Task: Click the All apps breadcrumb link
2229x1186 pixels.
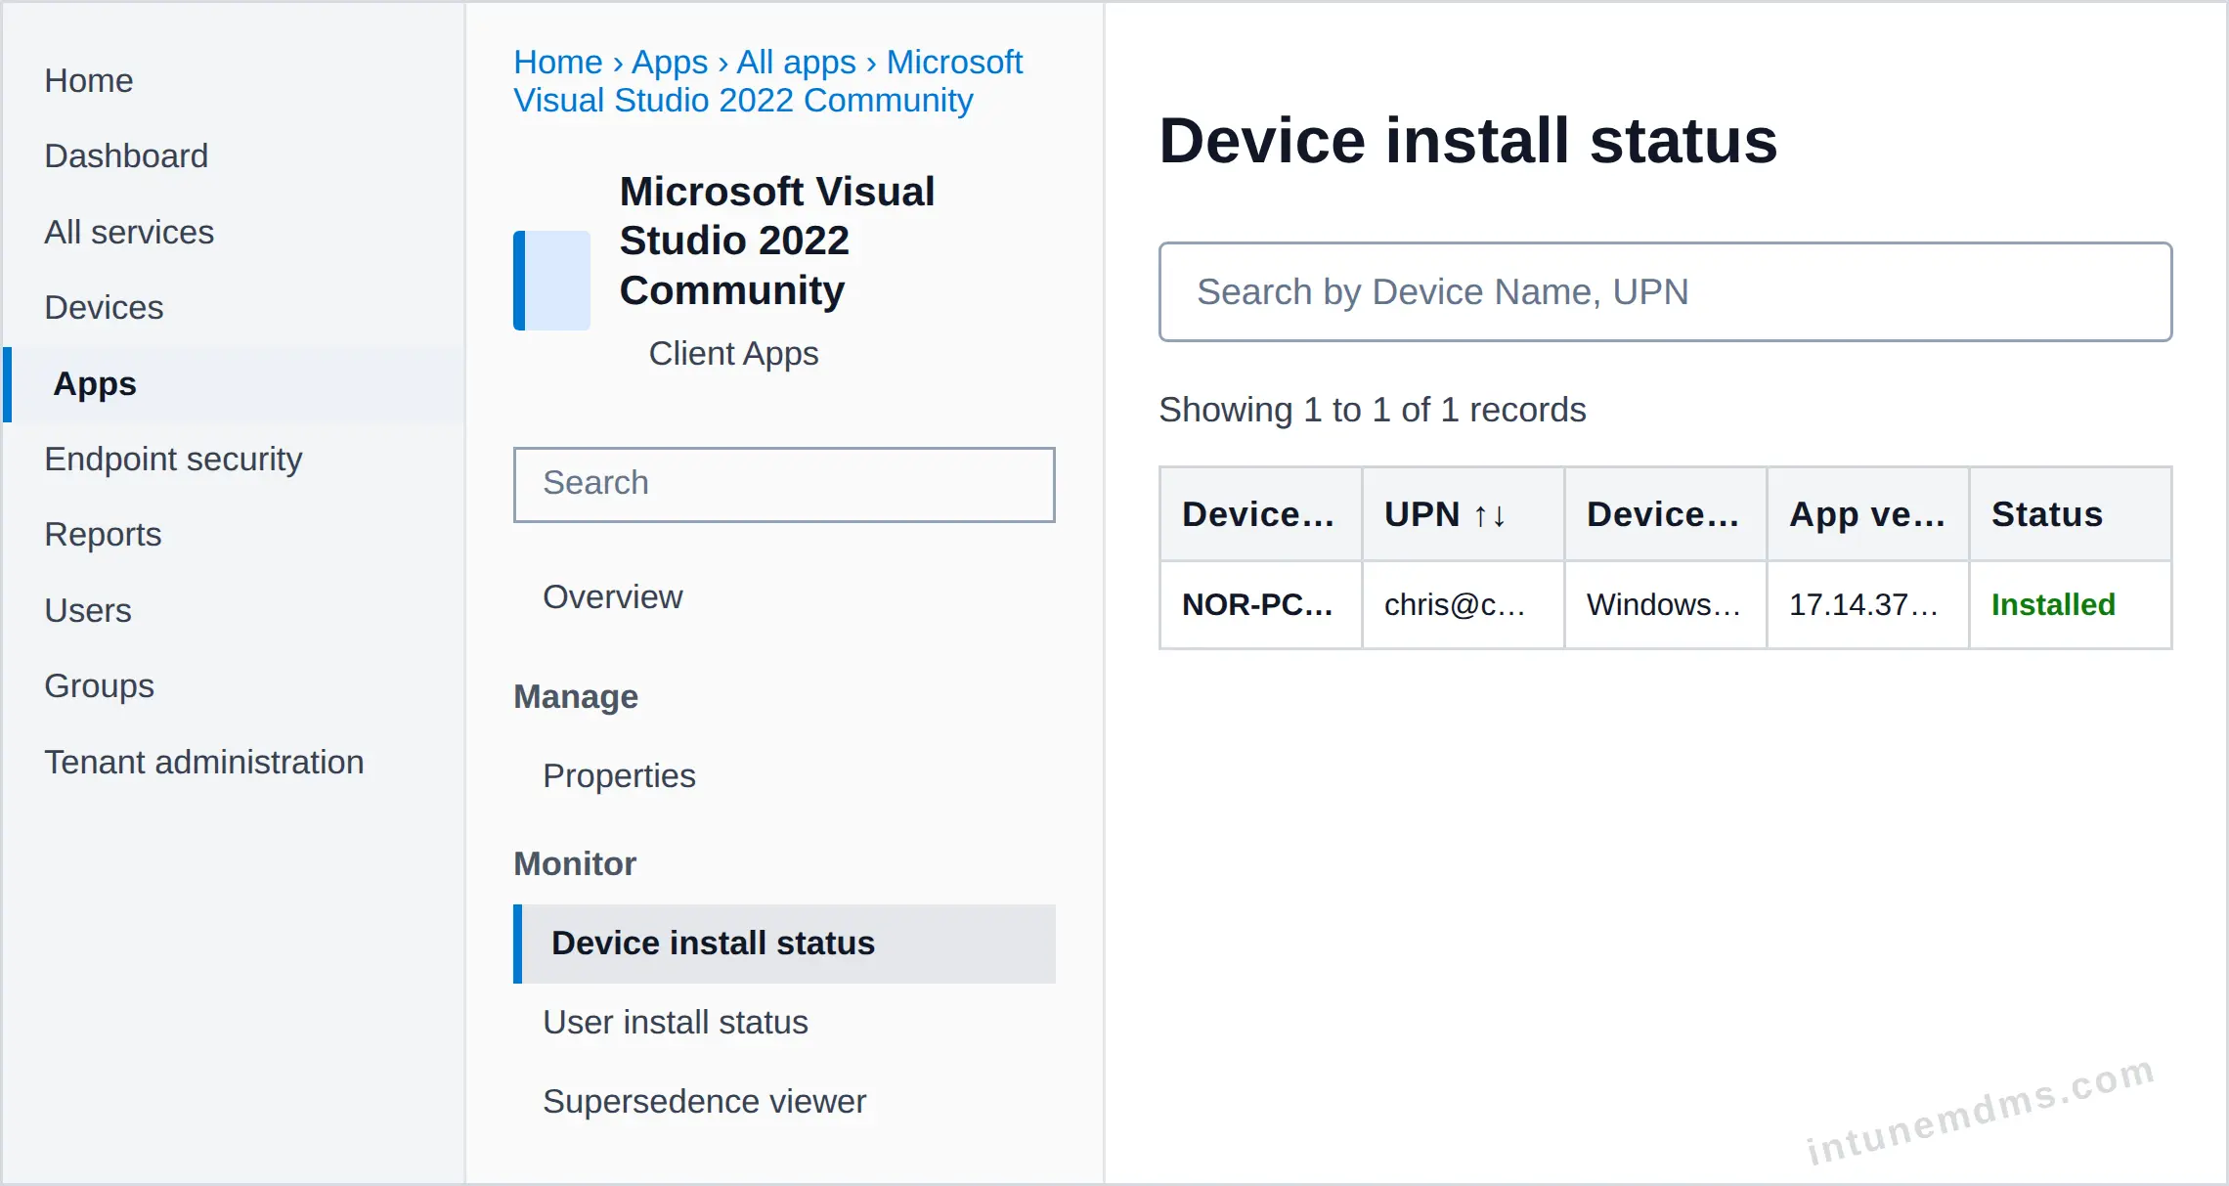Action: point(796,62)
